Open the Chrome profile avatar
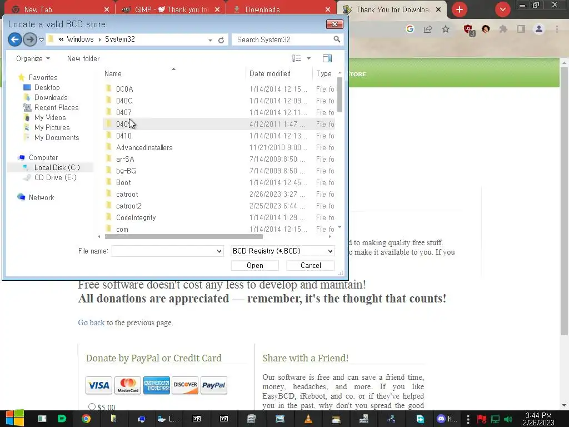Screen dimensions: 569x427 (539, 29)
